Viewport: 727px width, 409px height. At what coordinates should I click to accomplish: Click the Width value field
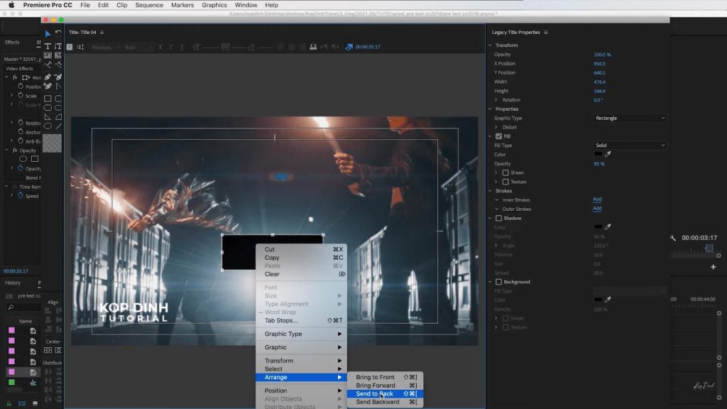tap(599, 82)
